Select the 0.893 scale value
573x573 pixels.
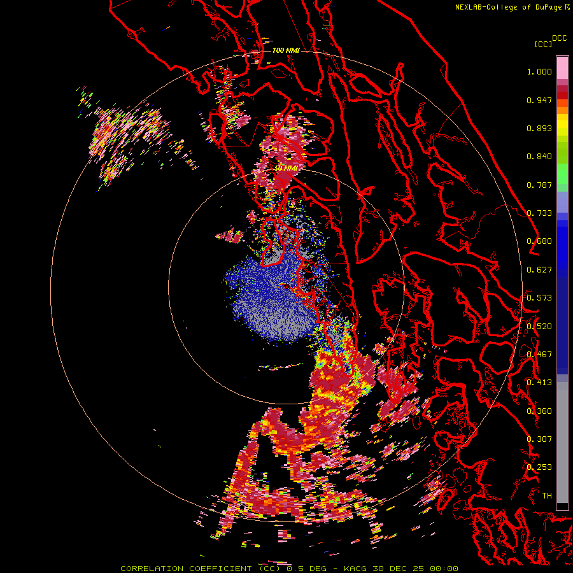coord(539,128)
